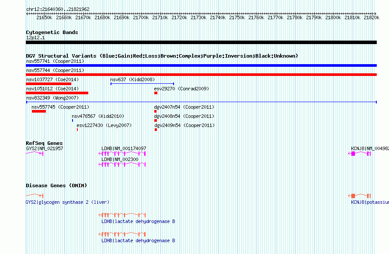The image size is (389, 254).
Task: Click the Cytogenetic Bands track title
Action: click(52, 32)
